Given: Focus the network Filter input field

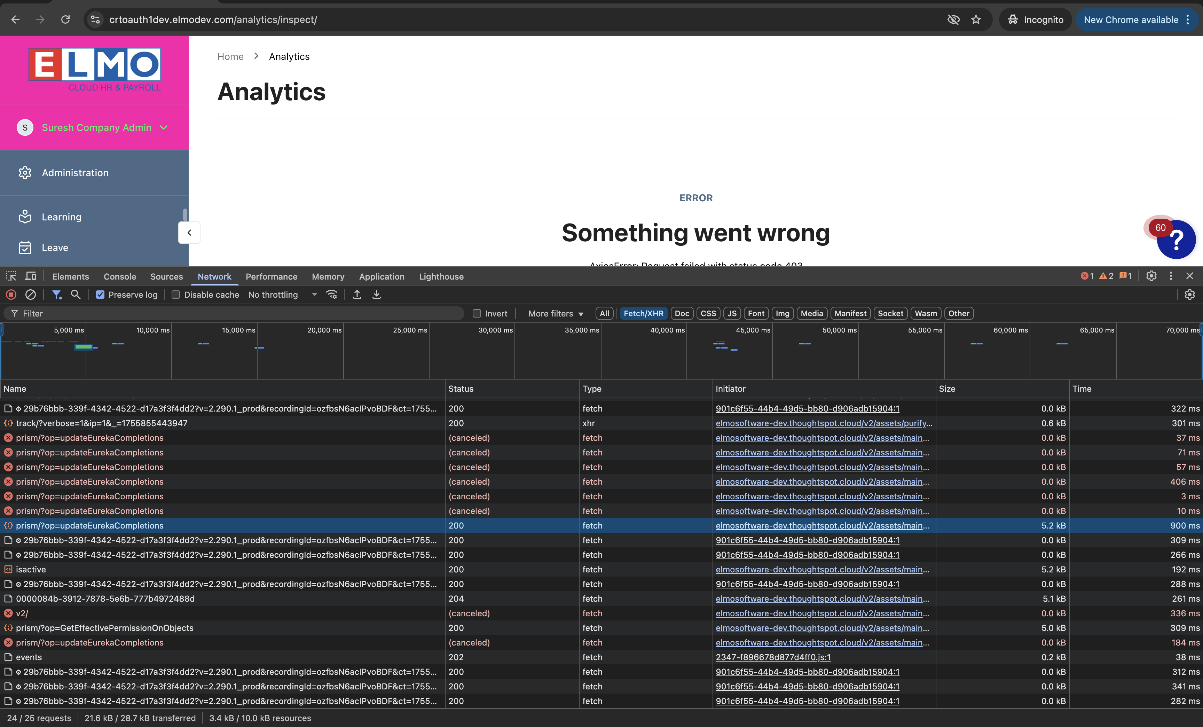Looking at the screenshot, I should 234,313.
